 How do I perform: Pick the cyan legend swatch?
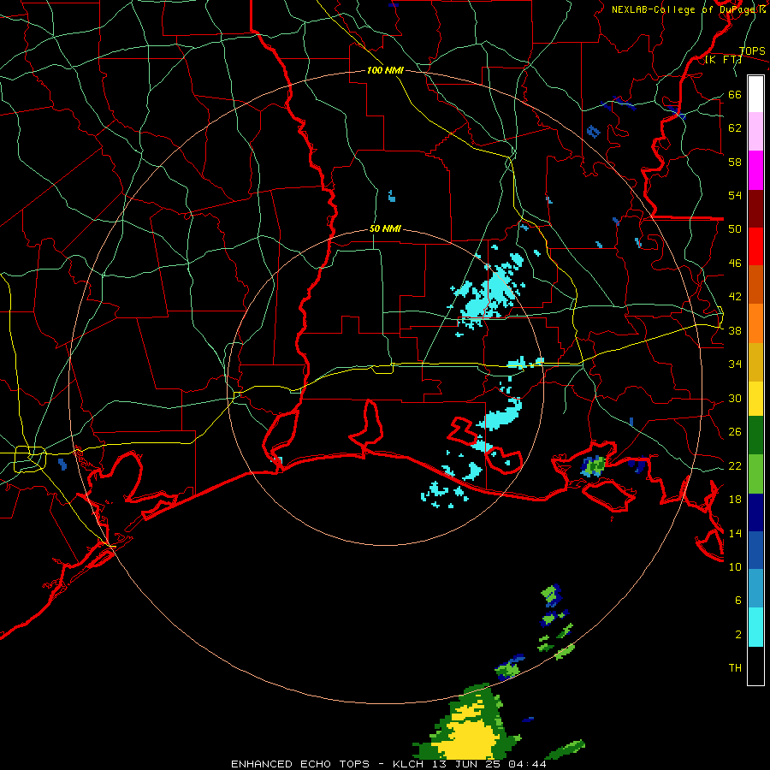[x=755, y=627]
